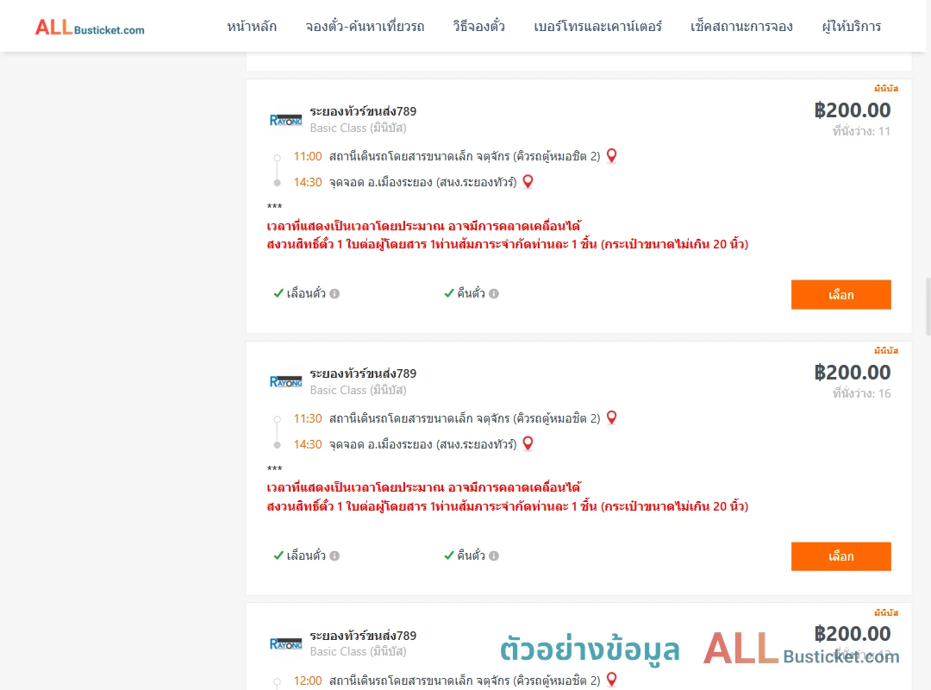
Task: Click Rayong operator logo on 11:00 trip
Action: 285,120
